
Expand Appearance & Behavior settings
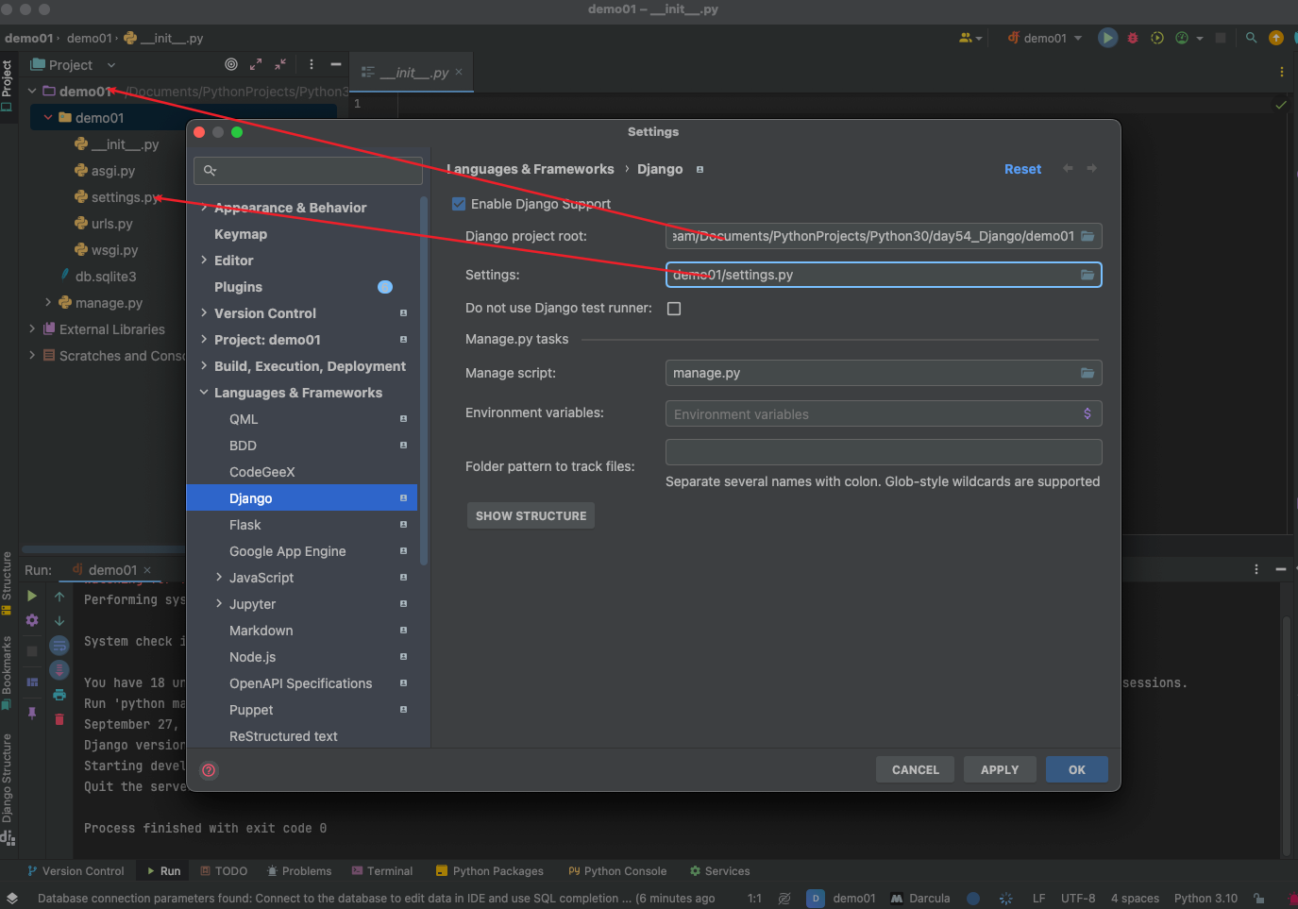point(204,208)
